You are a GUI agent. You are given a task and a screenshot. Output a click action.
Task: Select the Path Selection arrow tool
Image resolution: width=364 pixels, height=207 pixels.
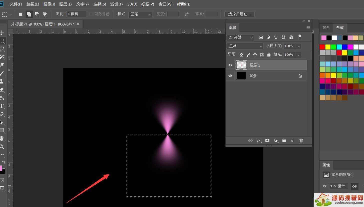2,122
